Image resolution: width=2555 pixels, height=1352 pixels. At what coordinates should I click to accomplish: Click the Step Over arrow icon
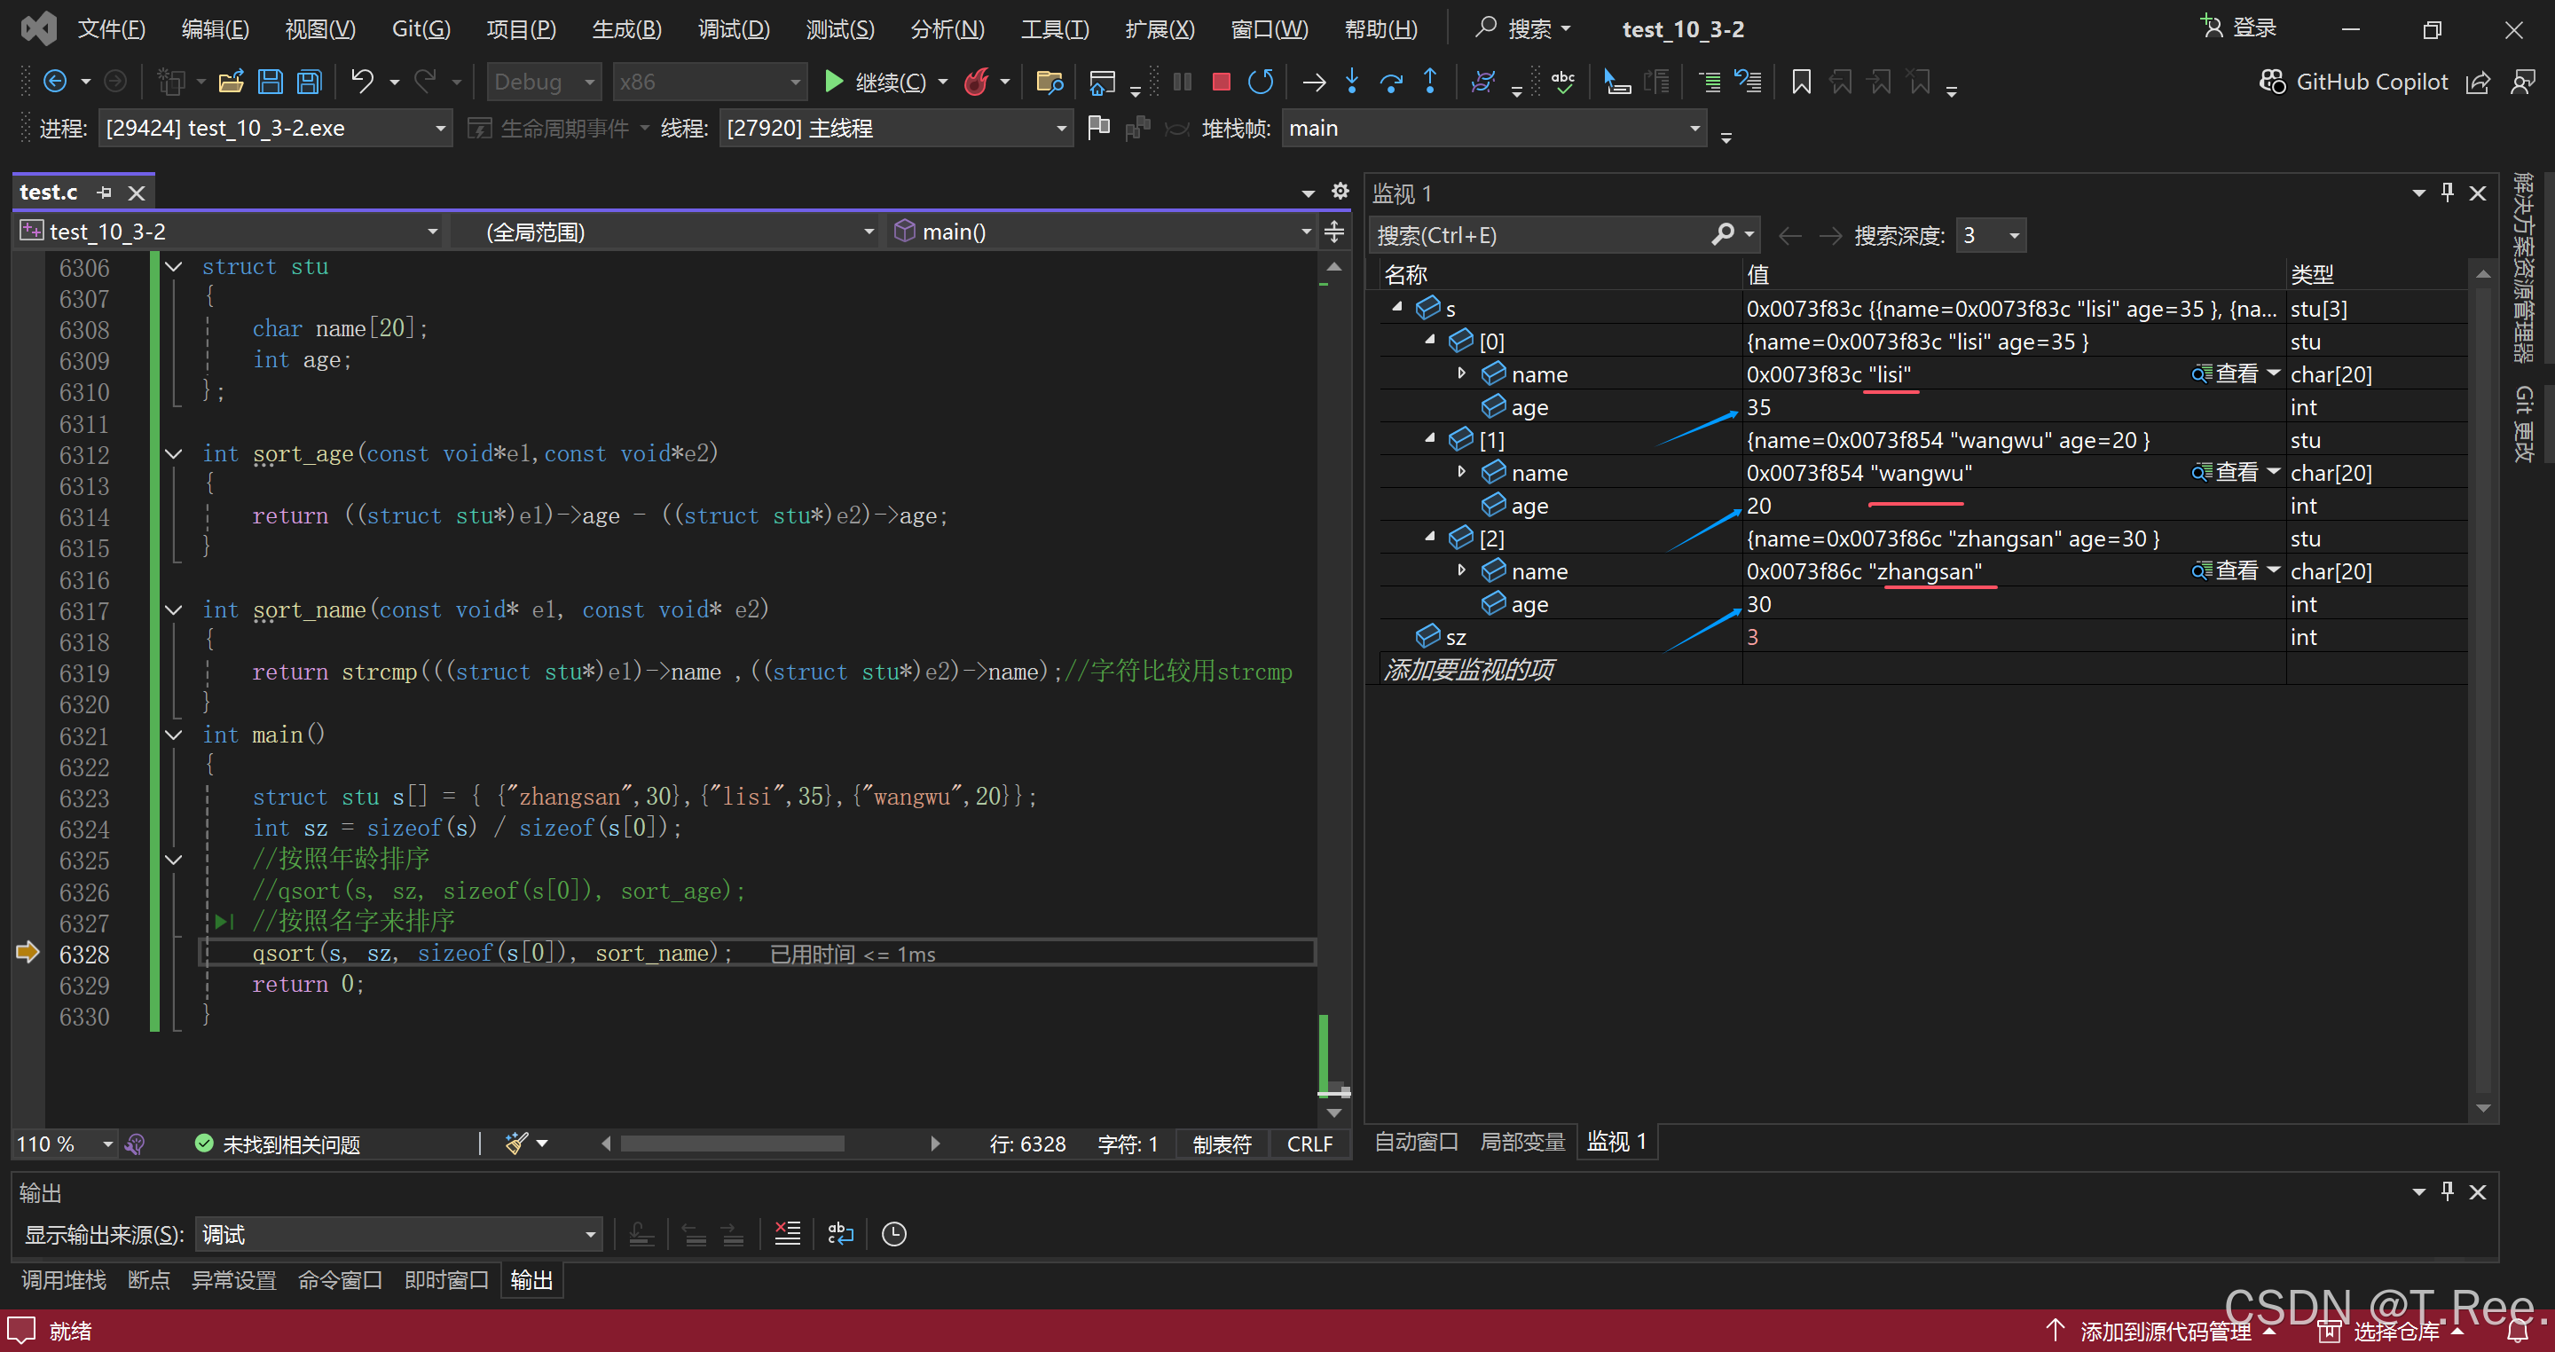(x=1390, y=83)
